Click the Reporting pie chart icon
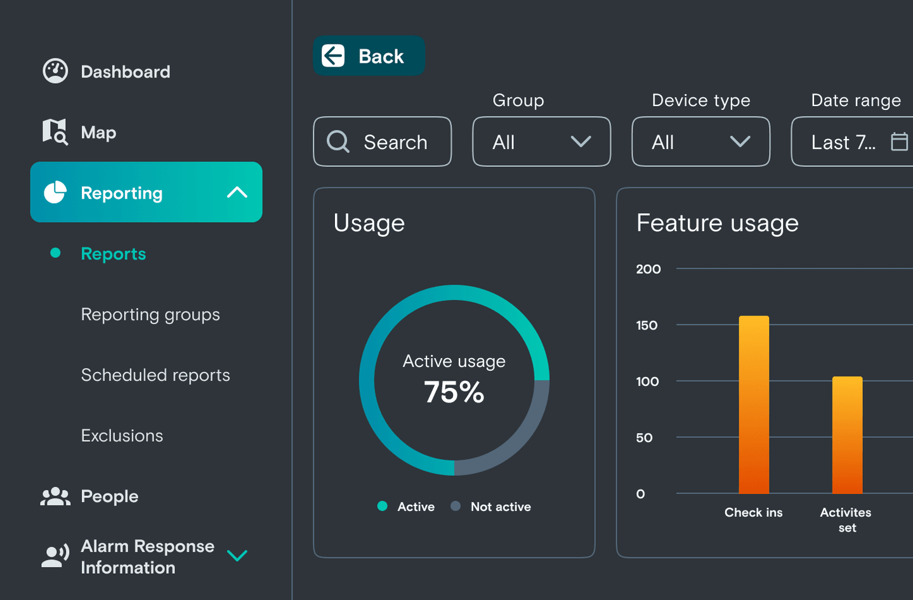The height and width of the screenshot is (600, 913). pos(55,192)
